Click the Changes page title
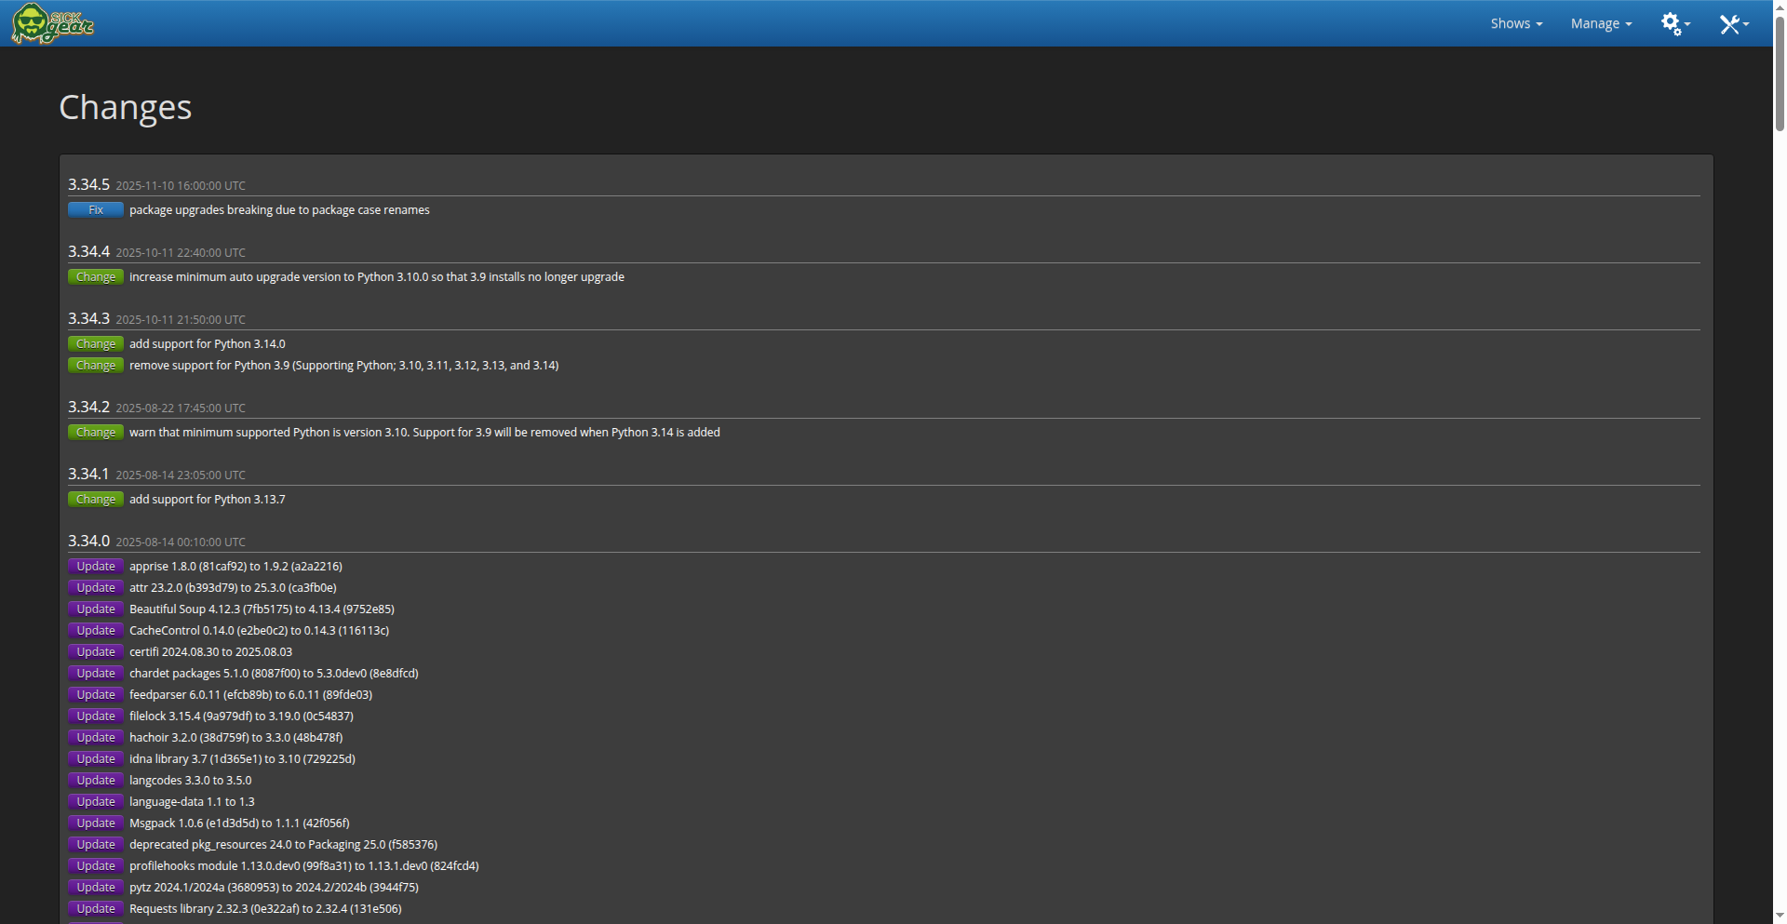 point(125,107)
